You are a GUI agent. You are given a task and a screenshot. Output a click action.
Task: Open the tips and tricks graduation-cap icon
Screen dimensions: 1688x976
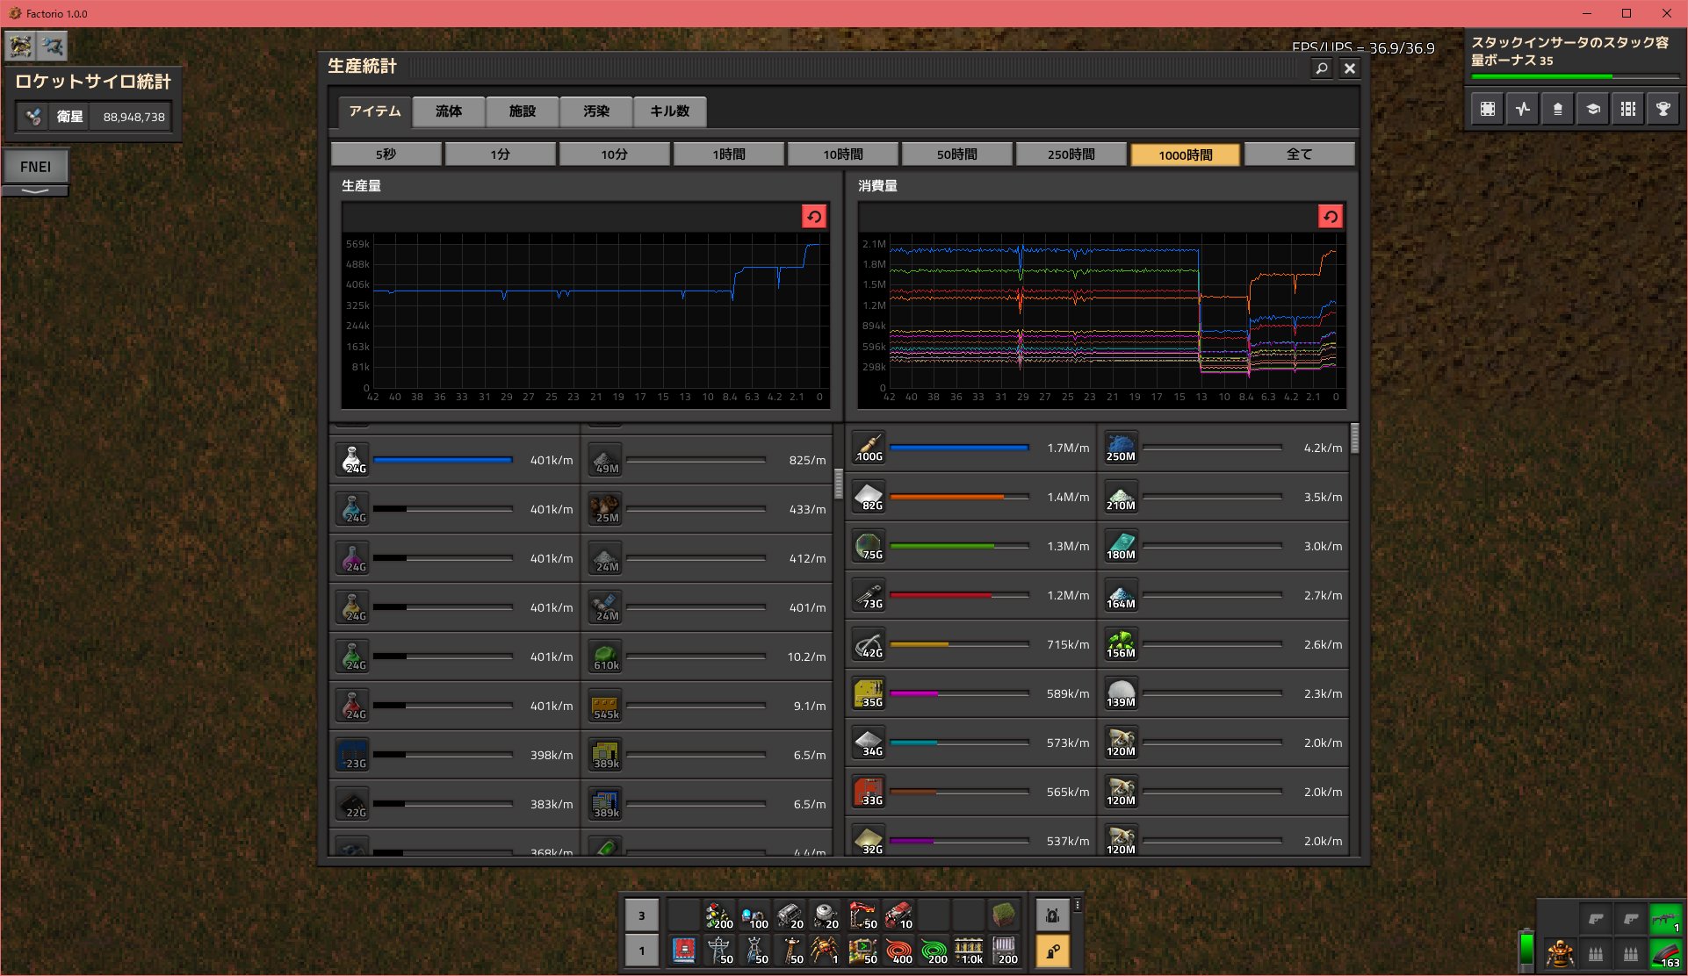(x=1593, y=110)
